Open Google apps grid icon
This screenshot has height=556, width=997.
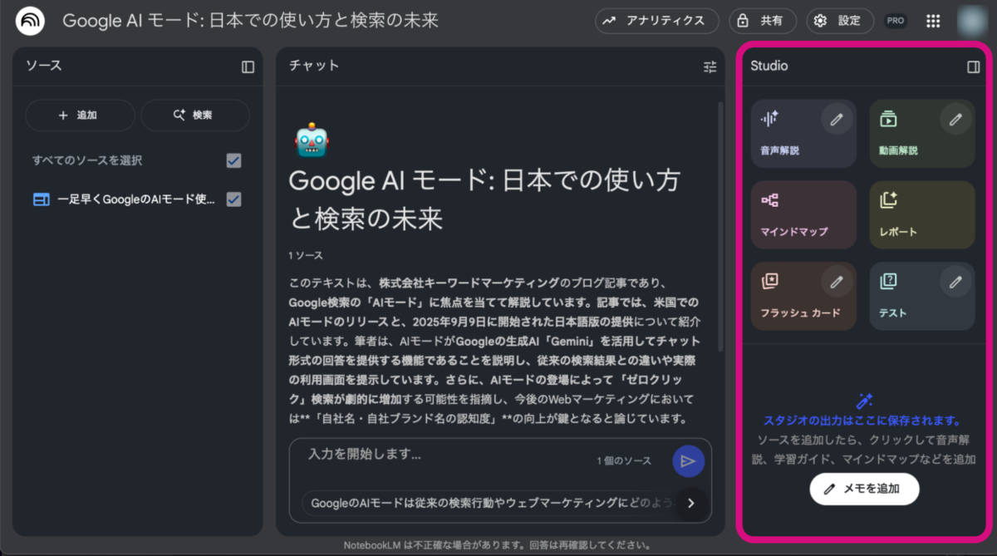(x=933, y=21)
